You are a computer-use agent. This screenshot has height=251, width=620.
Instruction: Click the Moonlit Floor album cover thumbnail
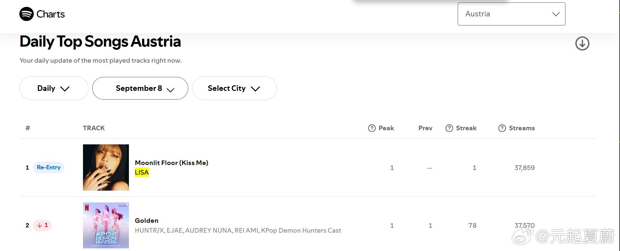[106, 167]
